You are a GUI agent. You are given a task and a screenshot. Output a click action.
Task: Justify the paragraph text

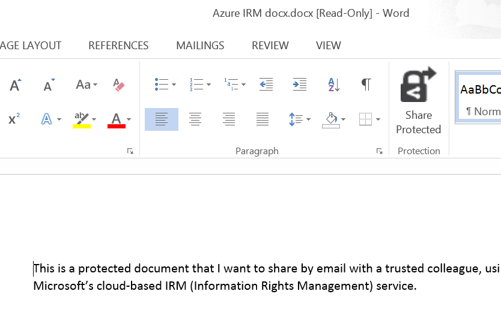(x=263, y=119)
